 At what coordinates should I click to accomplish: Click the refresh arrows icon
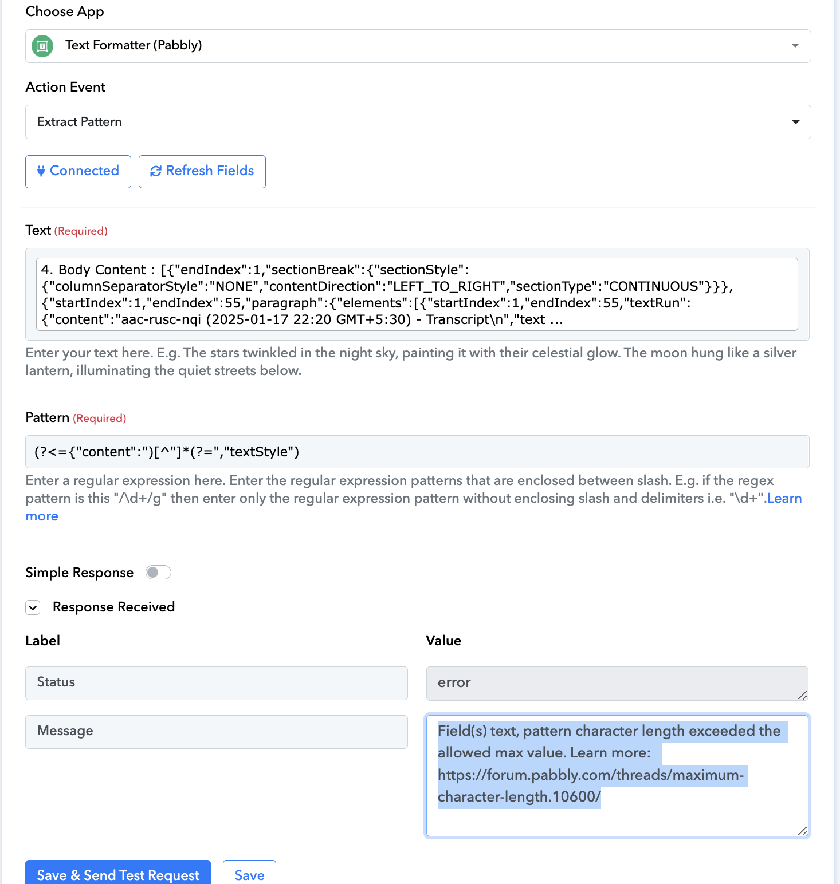pos(155,171)
